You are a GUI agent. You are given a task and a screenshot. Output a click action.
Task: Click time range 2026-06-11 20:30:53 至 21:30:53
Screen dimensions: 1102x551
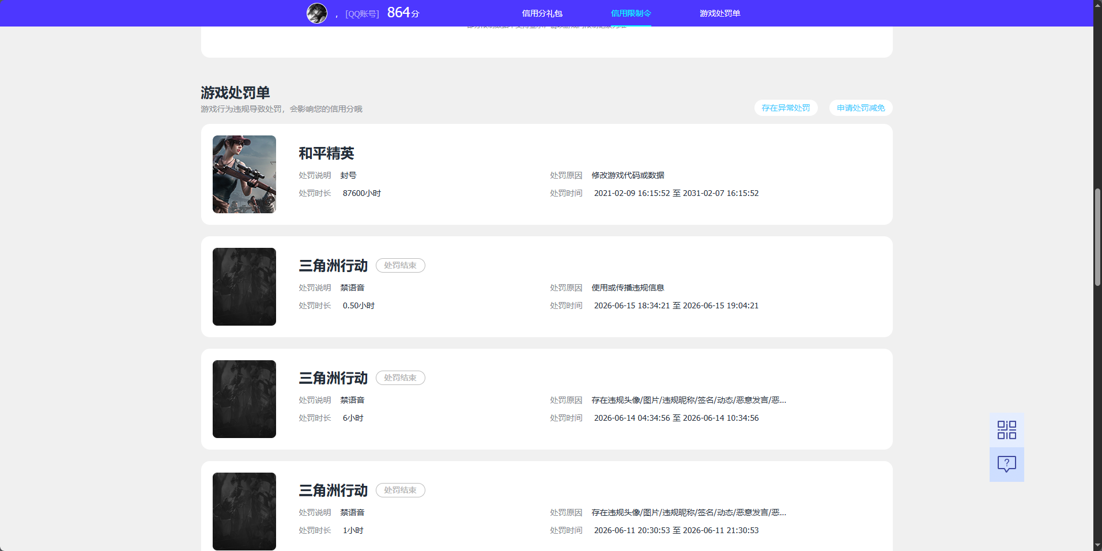(676, 530)
